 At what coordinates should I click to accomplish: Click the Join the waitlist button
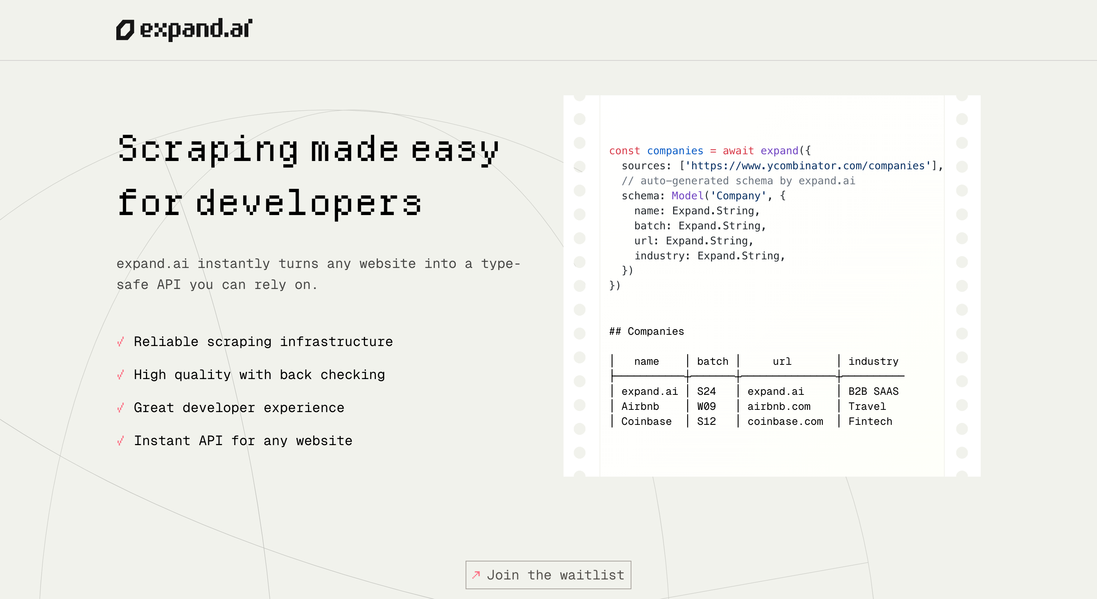(x=548, y=575)
